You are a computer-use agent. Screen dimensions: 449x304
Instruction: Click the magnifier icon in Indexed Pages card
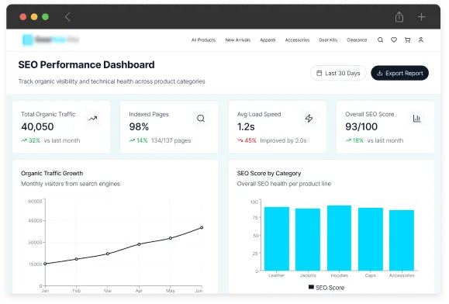point(201,118)
